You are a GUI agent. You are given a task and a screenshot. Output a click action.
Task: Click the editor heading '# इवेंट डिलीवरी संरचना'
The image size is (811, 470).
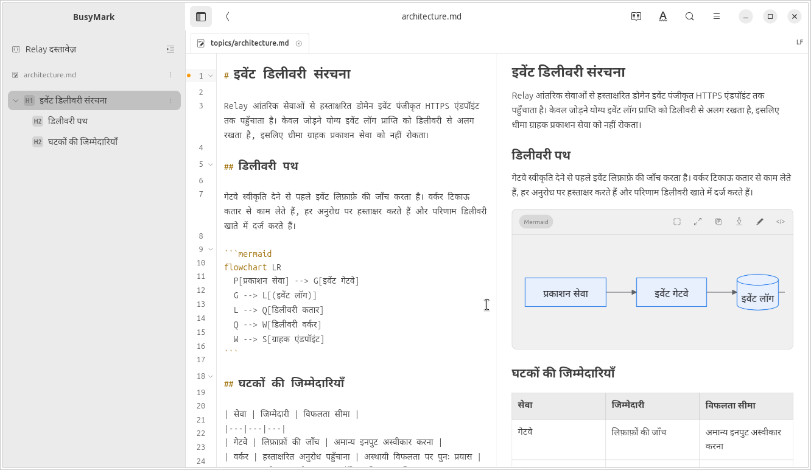[287, 74]
